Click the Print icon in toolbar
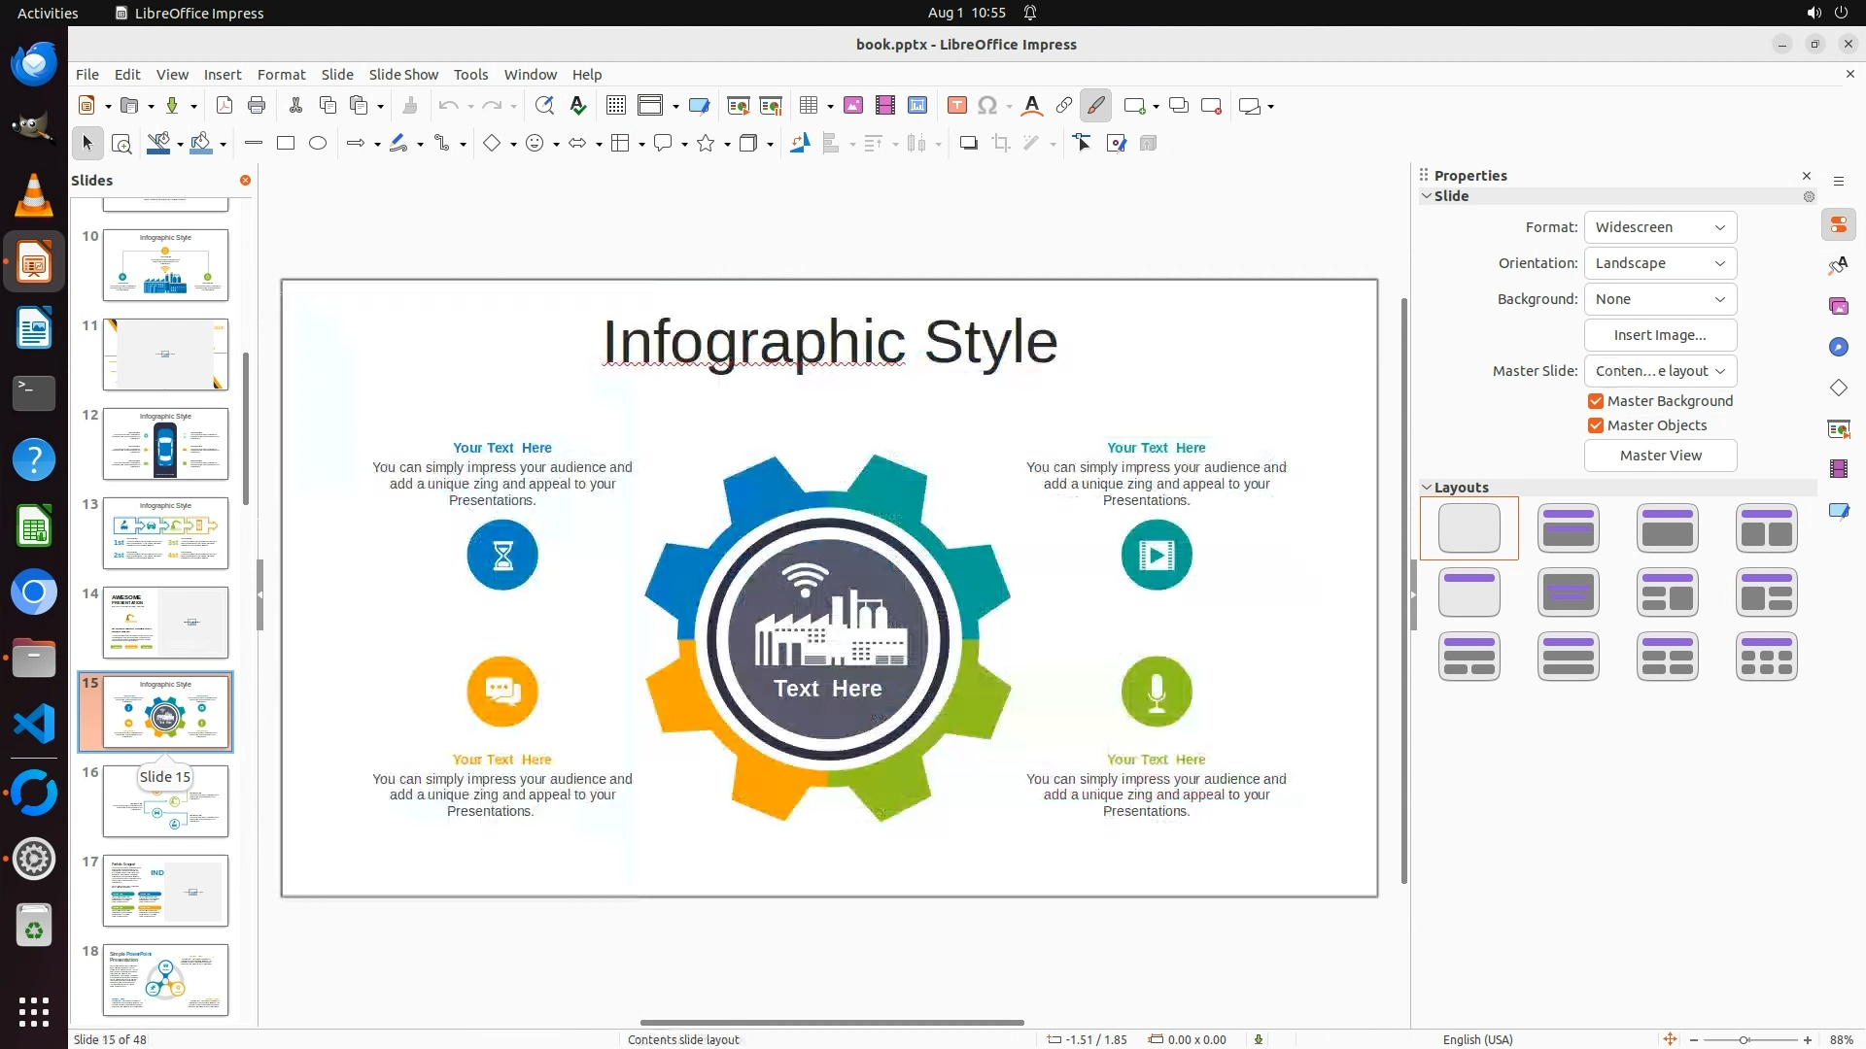1866x1049 pixels. pyautogui.click(x=257, y=106)
